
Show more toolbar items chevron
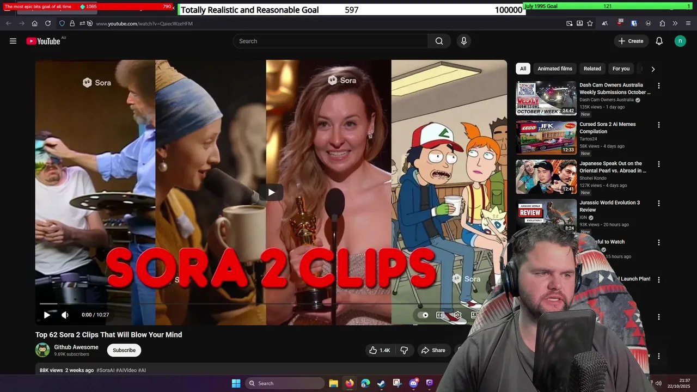coord(675,23)
